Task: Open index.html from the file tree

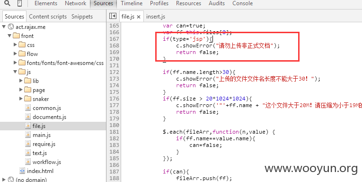Action: click(x=40, y=171)
